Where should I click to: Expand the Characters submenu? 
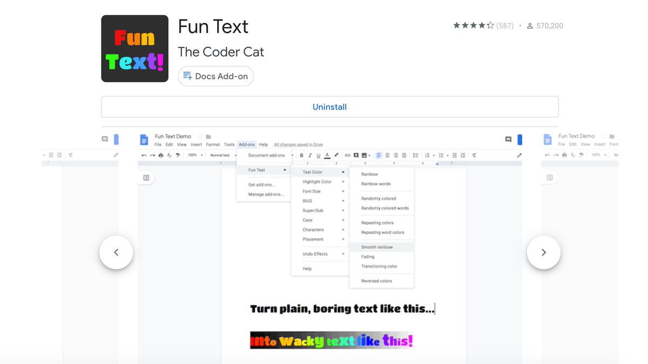[320, 230]
